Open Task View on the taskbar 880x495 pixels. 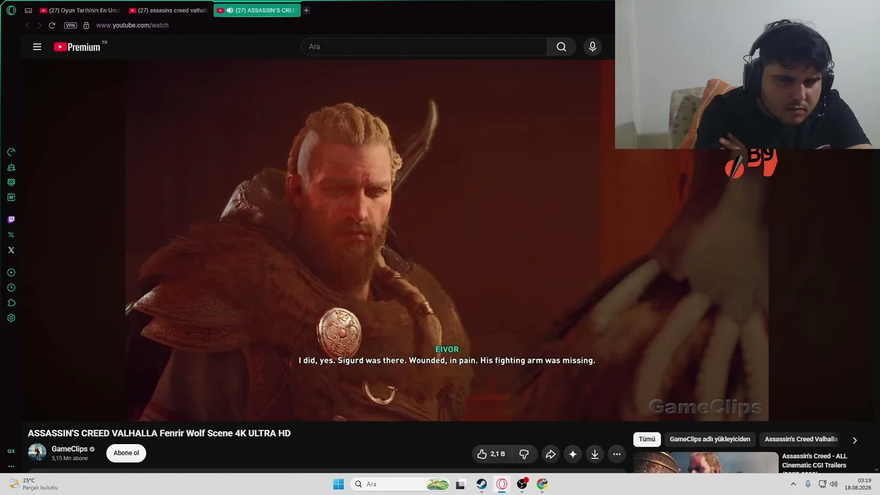(x=461, y=484)
